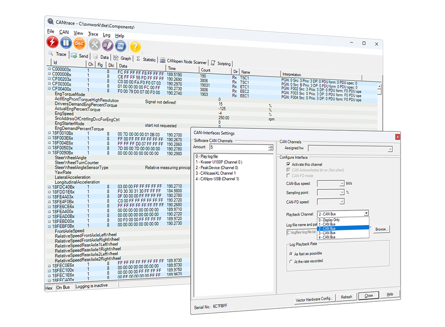Toggle the 'Activate this channel' checkbox
The height and width of the screenshot is (327, 445).
288,164
